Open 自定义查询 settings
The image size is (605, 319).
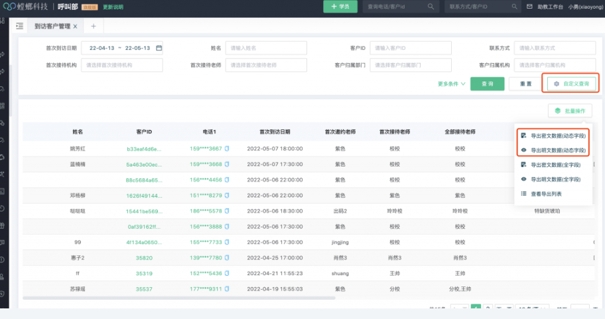click(x=571, y=84)
